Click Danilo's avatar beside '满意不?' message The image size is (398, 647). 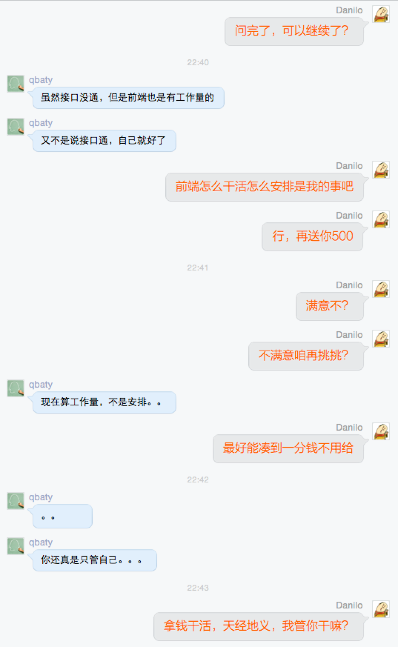point(381,289)
